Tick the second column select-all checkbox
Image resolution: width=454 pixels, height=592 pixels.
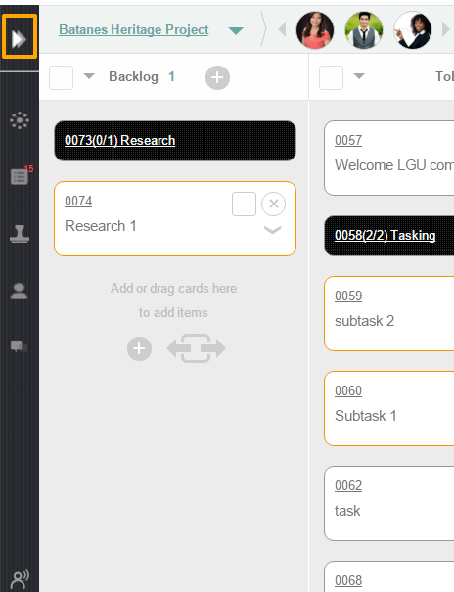tap(331, 77)
